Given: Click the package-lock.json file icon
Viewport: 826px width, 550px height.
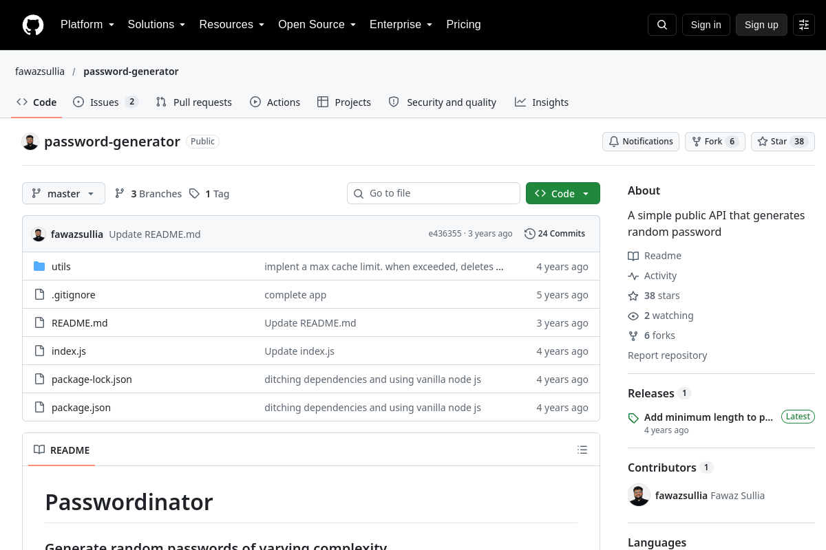Looking at the screenshot, I should (x=39, y=379).
